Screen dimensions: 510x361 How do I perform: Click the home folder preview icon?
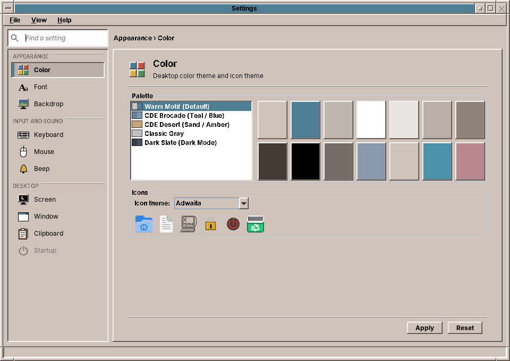tap(144, 224)
